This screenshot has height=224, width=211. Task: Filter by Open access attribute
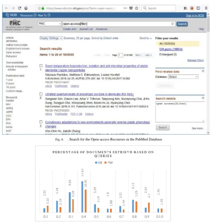tap(13, 52)
